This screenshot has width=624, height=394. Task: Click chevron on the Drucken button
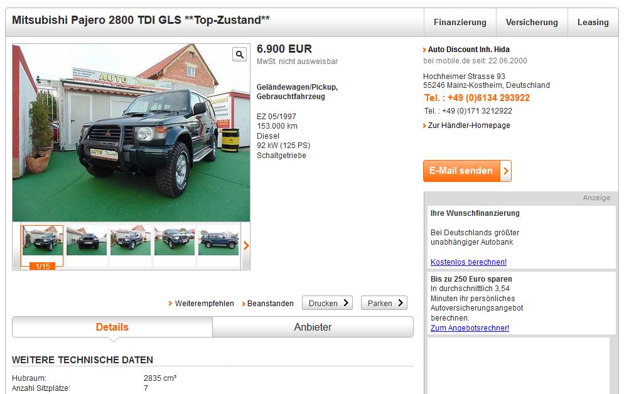(346, 303)
